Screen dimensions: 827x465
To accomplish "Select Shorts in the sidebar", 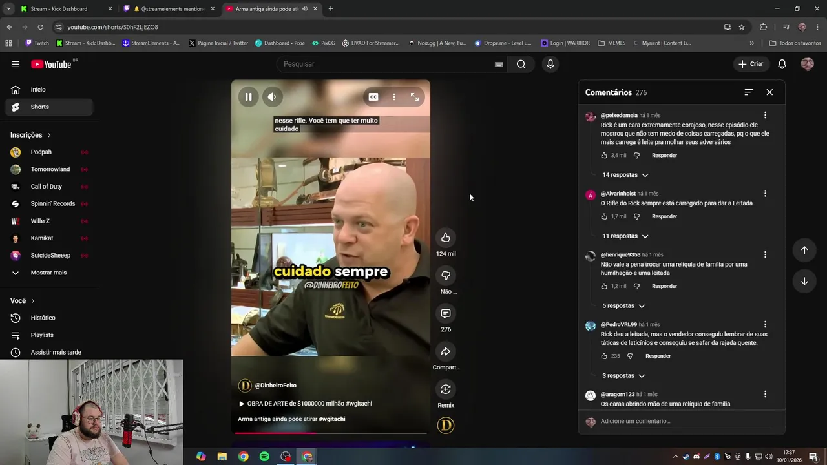I will pyautogui.click(x=49, y=107).
